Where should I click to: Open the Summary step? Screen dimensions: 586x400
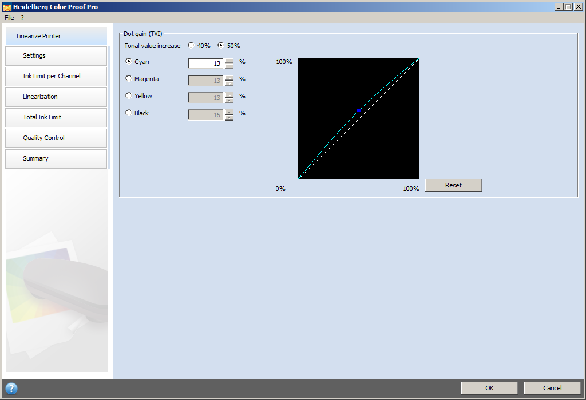[x=56, y=159]
